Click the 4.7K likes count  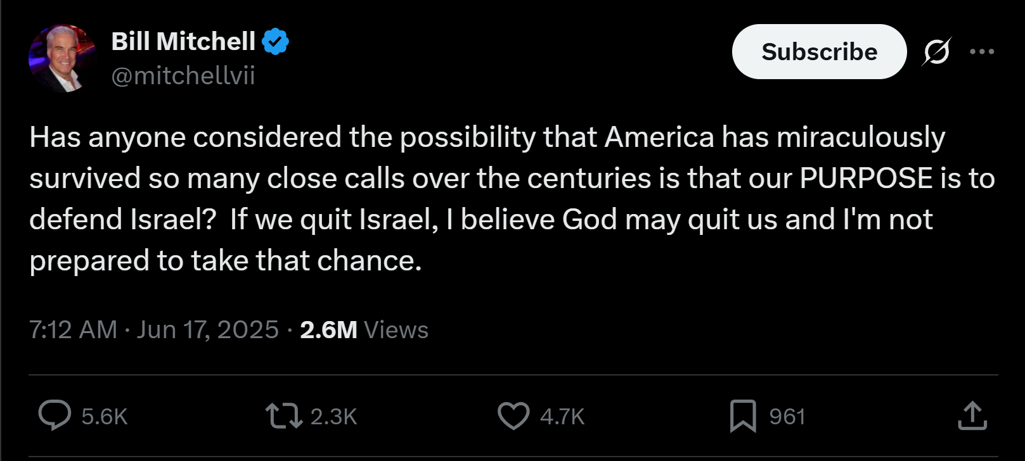point(562,417)
